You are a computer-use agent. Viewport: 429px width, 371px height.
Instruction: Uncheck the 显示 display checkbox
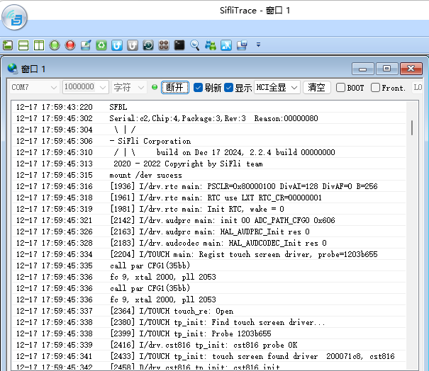(x=228, y=87)
